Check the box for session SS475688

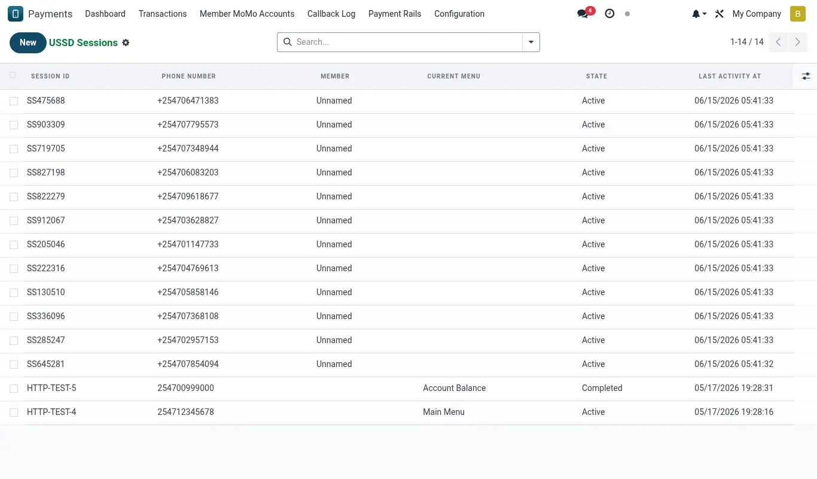pos(14,101)
